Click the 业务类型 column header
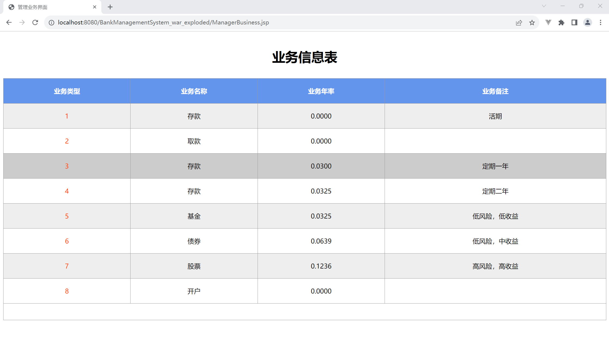This screenshot has width=609, height=359. 67,91
